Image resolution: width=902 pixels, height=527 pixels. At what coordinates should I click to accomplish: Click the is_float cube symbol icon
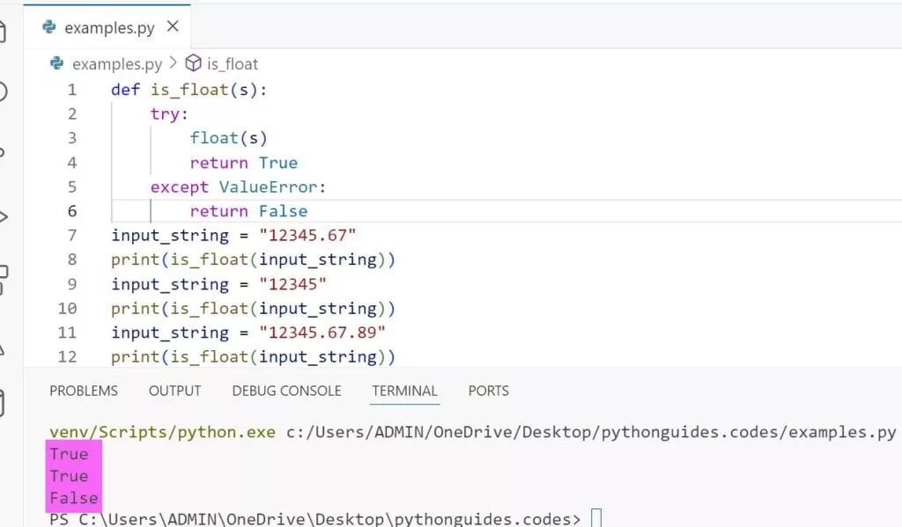pyautogui.click(x=193, y=63)
